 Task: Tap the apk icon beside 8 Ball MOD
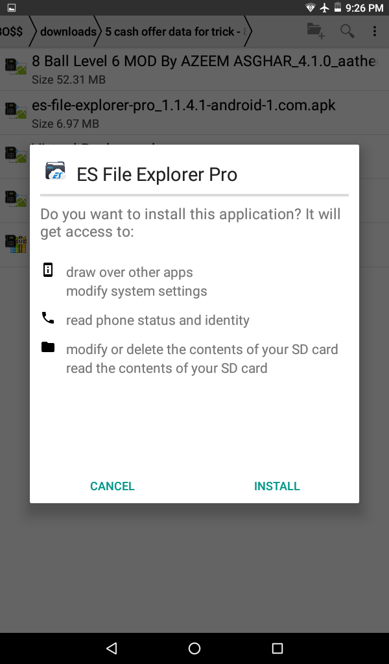(x=16, y=67)
